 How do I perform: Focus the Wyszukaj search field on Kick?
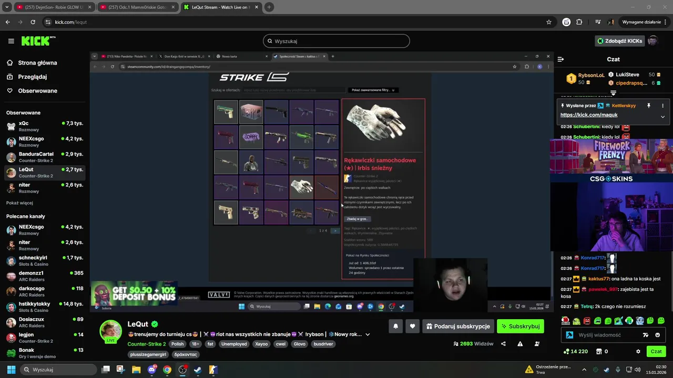click(x=336, y=41)
